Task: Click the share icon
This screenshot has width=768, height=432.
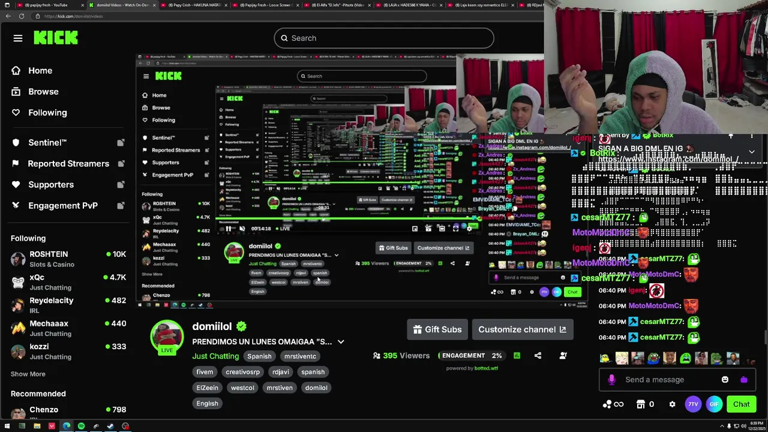Action: click(x=538, y=356)
